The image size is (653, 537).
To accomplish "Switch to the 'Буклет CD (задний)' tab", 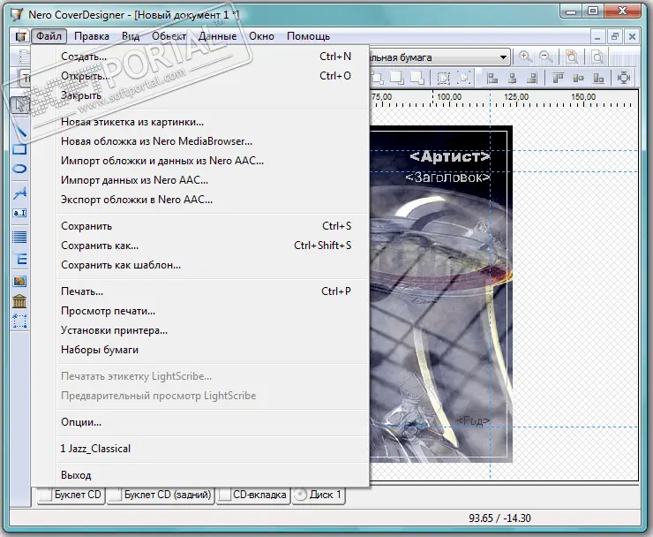I will point(169,495).
